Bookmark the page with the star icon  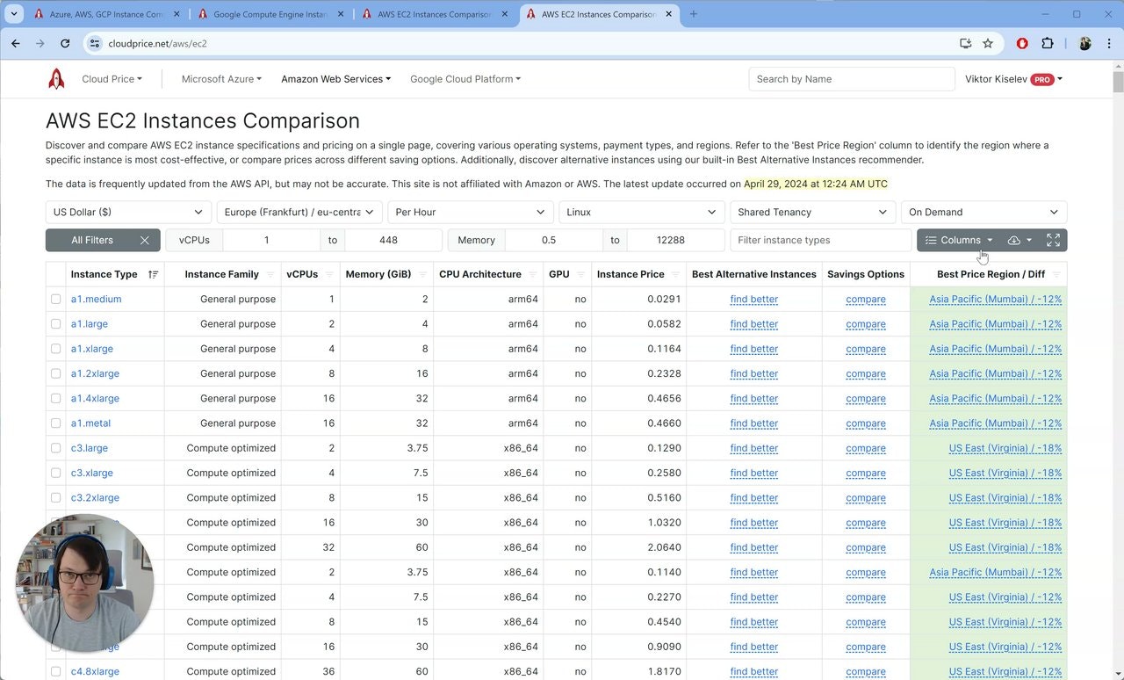pyautogui.click(x=989, y=43)
